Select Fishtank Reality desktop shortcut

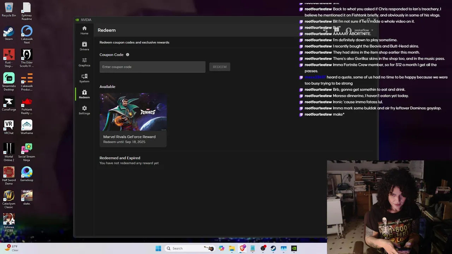click(26, 105)
